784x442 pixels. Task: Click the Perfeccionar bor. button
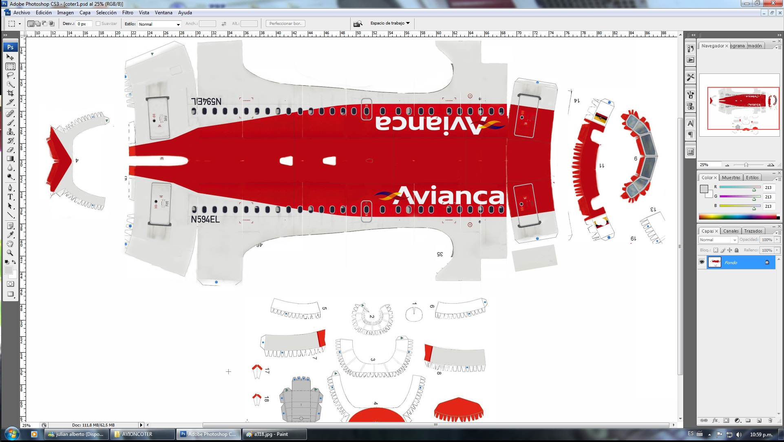click(285, 23)
